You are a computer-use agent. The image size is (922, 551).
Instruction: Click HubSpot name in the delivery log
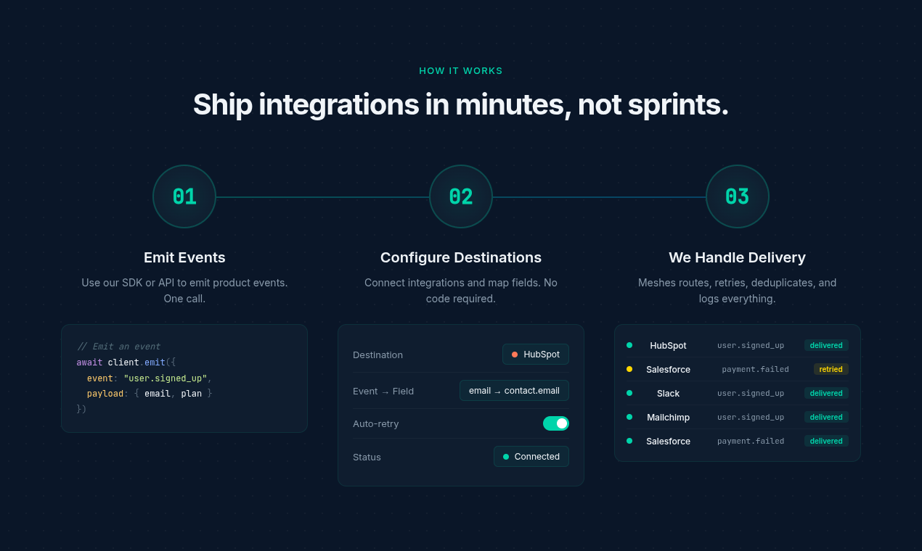pos(668,346)
